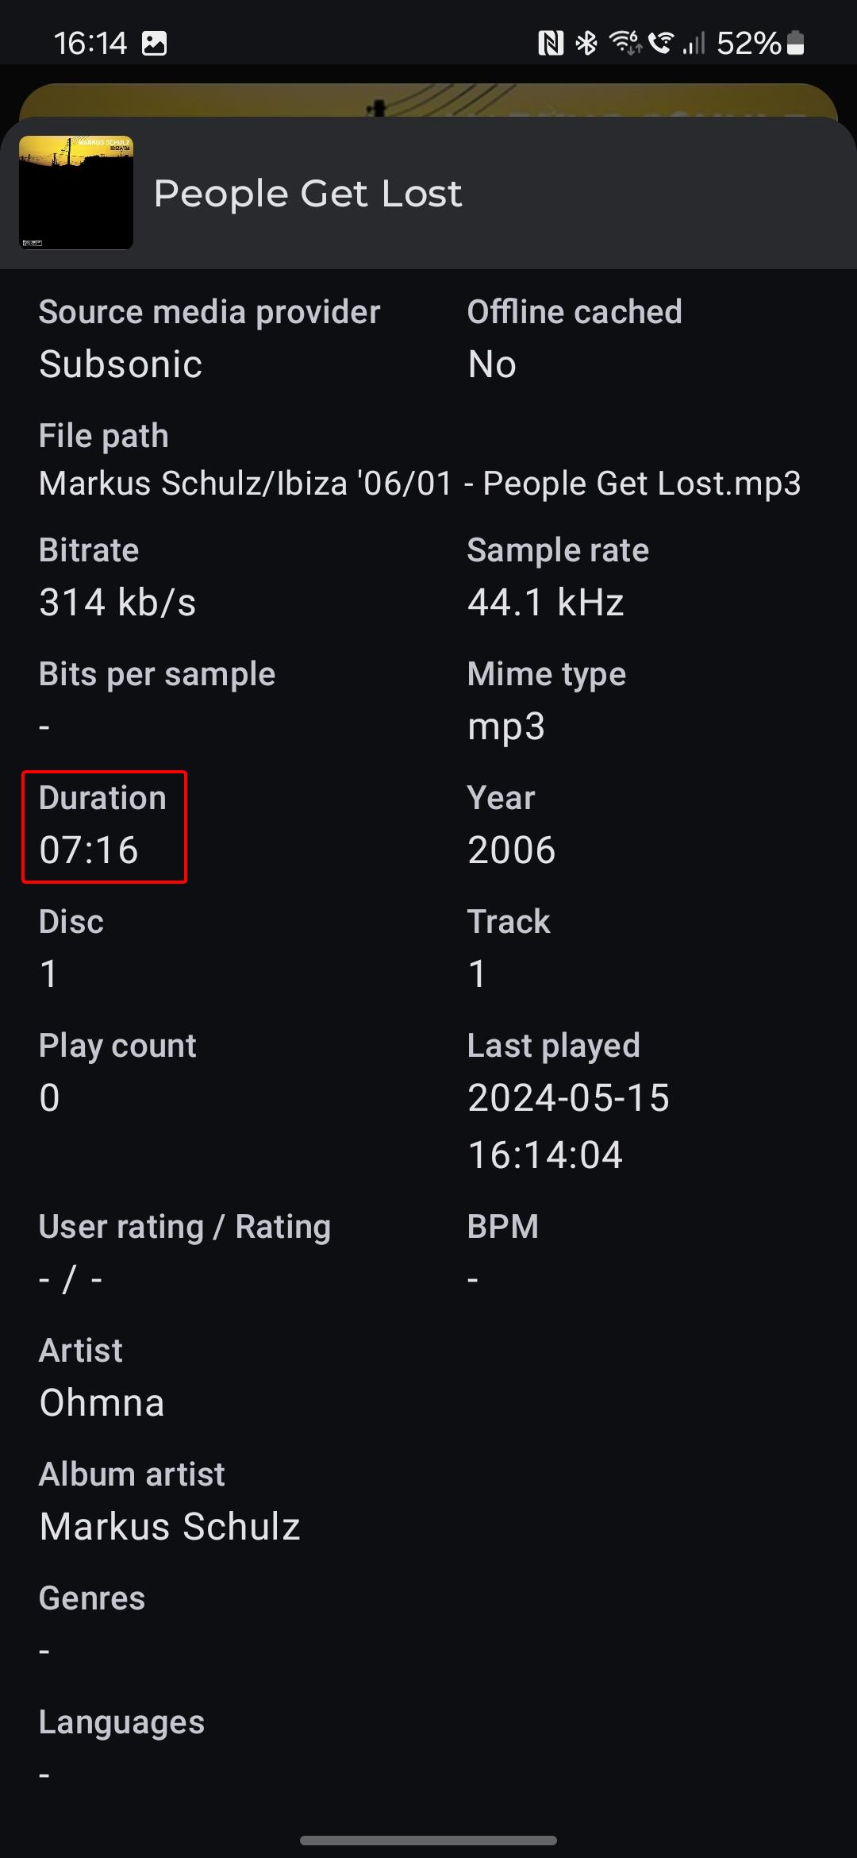This screenshot has width=857, height=1858.
Task: Tap the 44.1 kHz sample rate value
Action: 546,603
